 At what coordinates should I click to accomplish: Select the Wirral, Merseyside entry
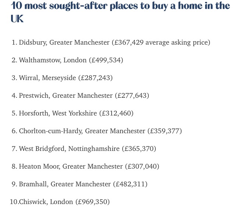(x=62, y=78)
